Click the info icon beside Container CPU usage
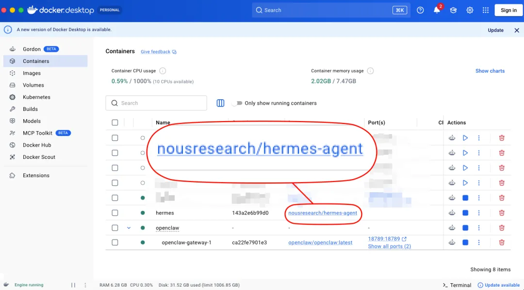 (163, 71)
